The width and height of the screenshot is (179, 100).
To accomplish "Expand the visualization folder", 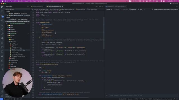I will pyautogui.click(x=15, y=60).
